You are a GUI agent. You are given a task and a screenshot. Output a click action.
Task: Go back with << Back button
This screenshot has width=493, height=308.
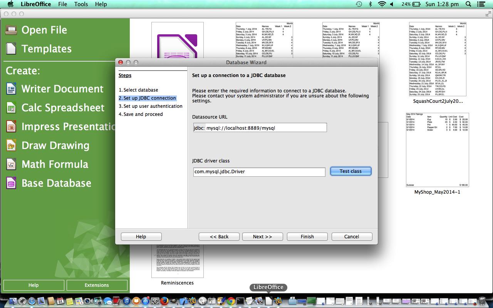coord(219,237)
